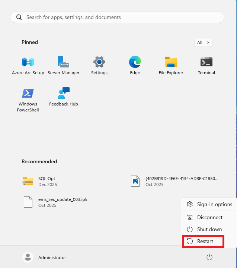Click the Recommended section heading
This screenshot has width=237, height=268.
[x=39, y=161]
